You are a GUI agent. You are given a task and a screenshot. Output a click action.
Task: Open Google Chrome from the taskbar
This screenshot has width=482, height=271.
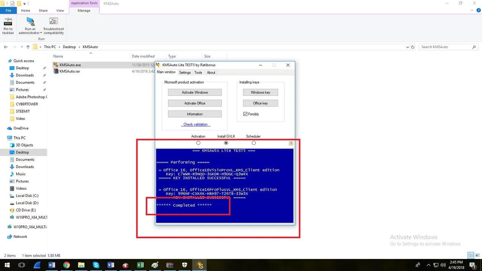pyautogui.click(x=66, y=265)
